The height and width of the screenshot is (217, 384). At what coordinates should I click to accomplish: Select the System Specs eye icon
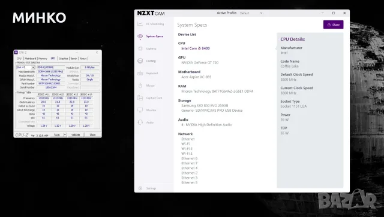[x=140, y=36]
